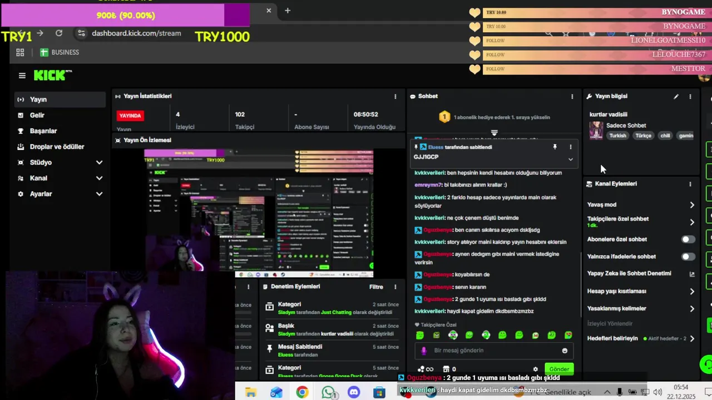Open WhatsApp from the taskbar
This screenshot has height=400, width=712.
(328, 392)
